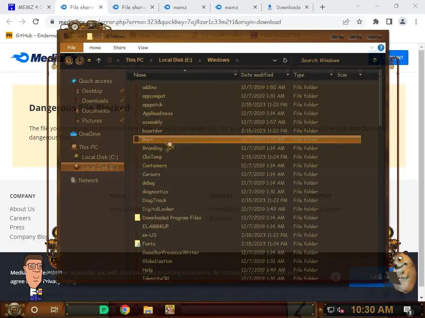Open Size column filter dropdown
Viewport: 425px width, 318px height.
point(360,75)
